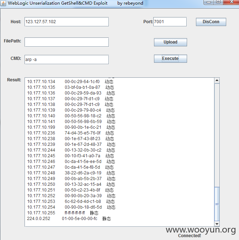Select MAC address 00-0c-29-79-80-c4

tap(83, 110)
